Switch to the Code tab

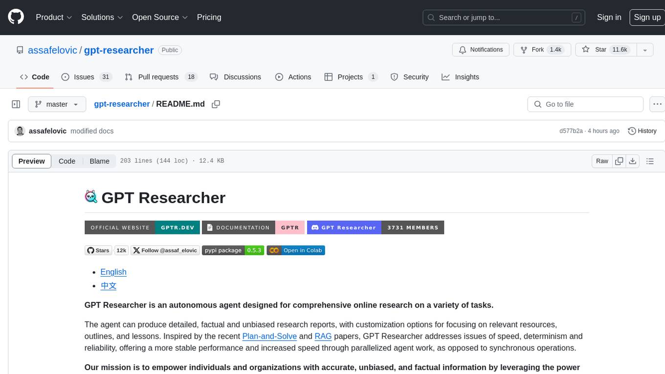[34, 77]
